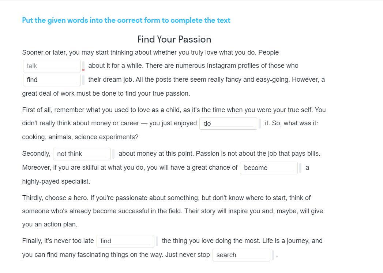
Task: Click the status bar next to the first 'find' field
Action: (x=83, y=80)
